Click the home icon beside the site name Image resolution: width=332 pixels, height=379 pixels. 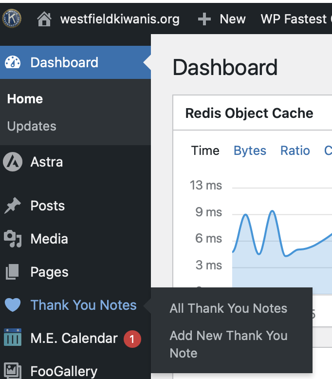[x=44, y=19]
